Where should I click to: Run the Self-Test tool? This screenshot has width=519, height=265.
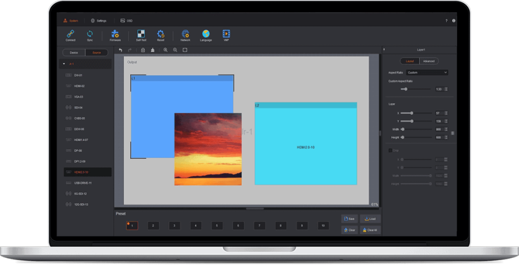click(141, 35)
